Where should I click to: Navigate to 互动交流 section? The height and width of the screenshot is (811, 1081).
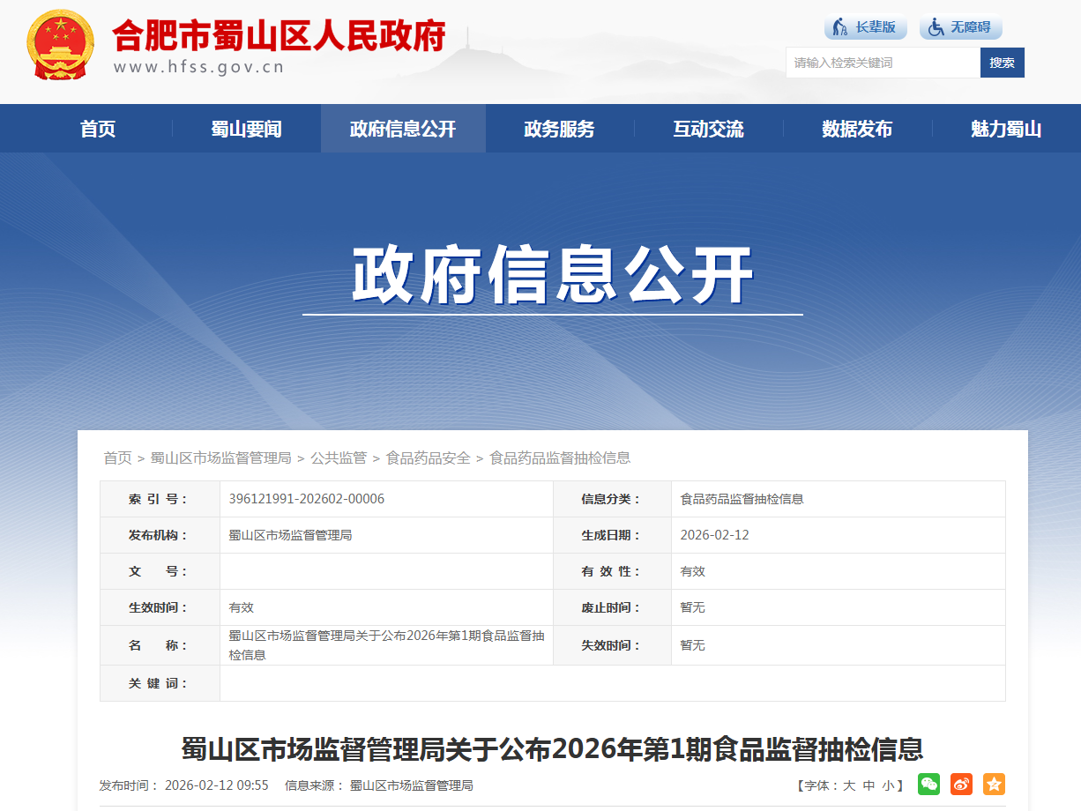coord(708,129)
